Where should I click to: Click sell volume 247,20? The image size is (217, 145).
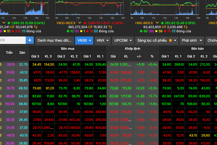pyautogui.click(x=179, y=96)
